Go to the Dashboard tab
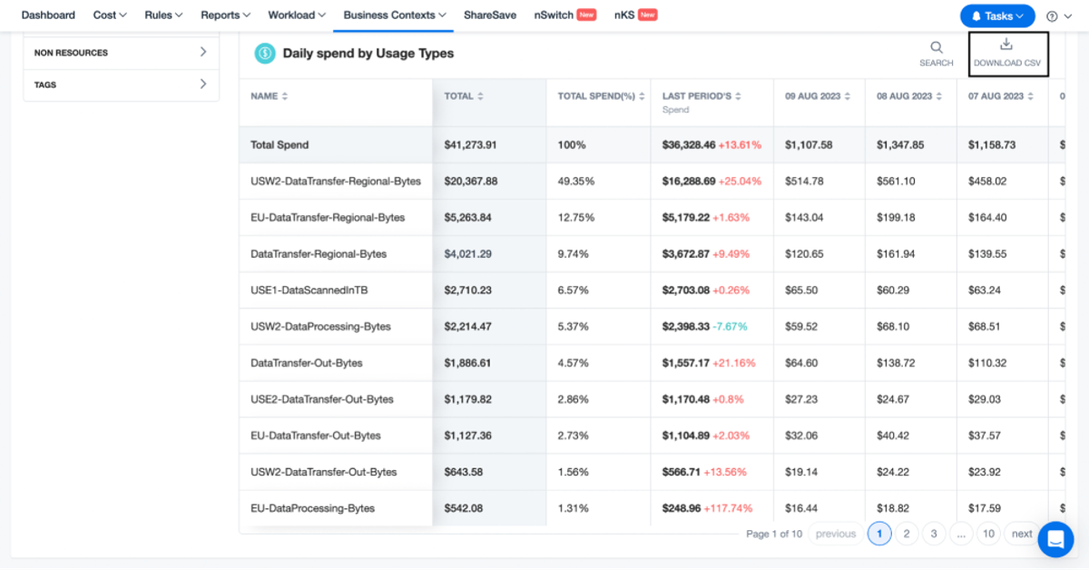The height and width of the screenshot is (570, 1089). click(48, 15)
